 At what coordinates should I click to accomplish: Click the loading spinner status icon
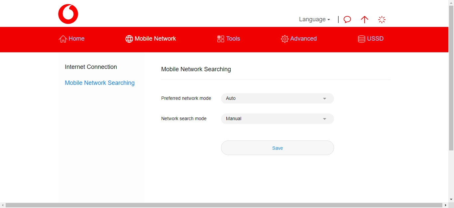(382, 20)
